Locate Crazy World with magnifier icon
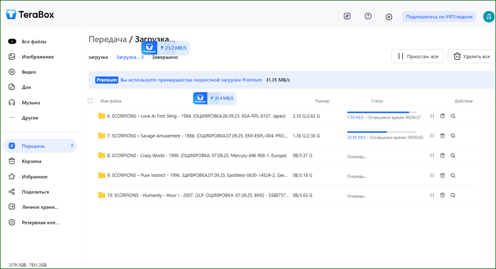This screenshot has height=269, width=496. (453, 156)
